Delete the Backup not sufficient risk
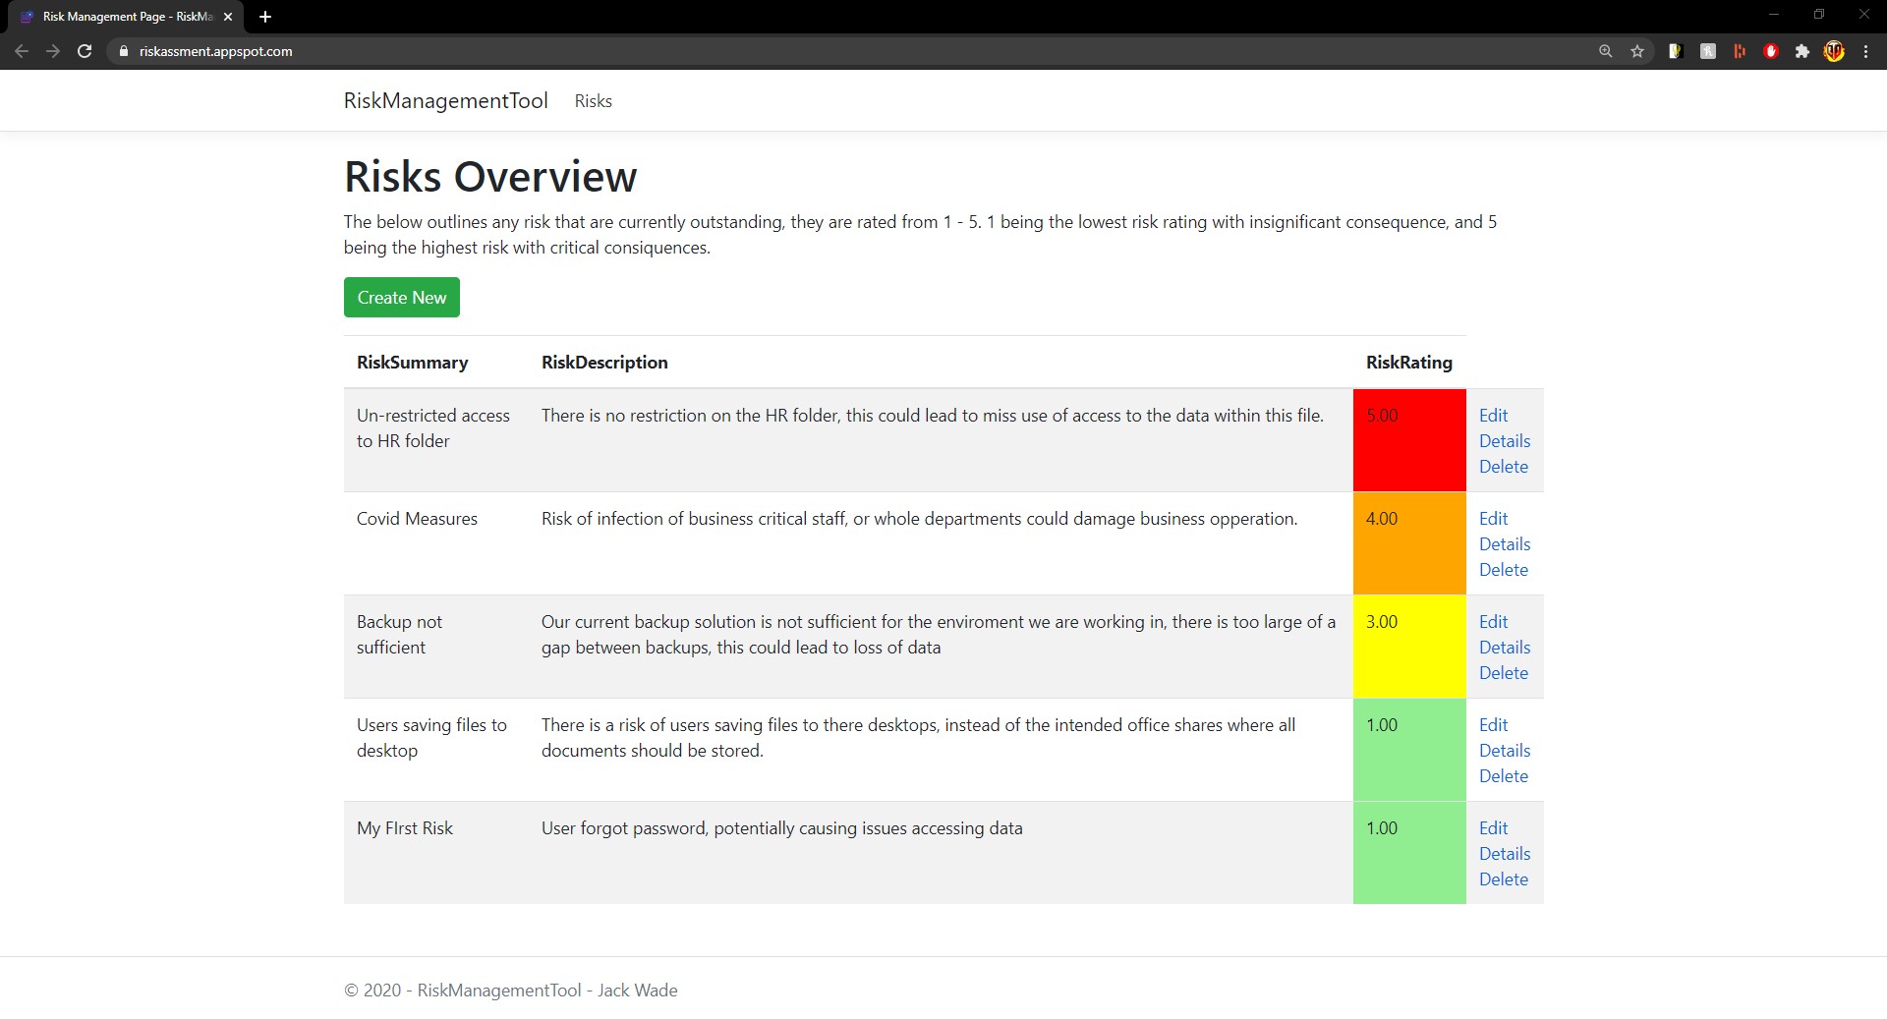The image size is (1887, 1019). (1504, 673)
